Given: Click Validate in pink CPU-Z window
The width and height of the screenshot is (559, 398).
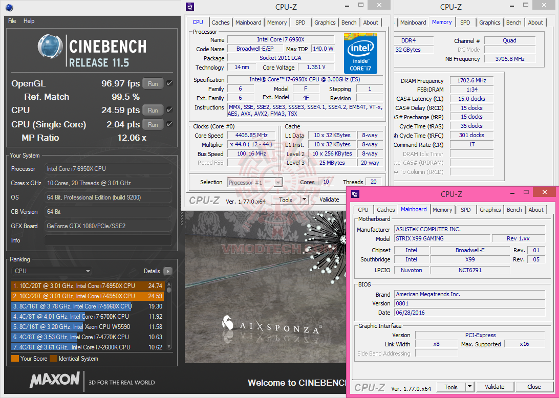Looking at the screenshot, I should point(494,387).
